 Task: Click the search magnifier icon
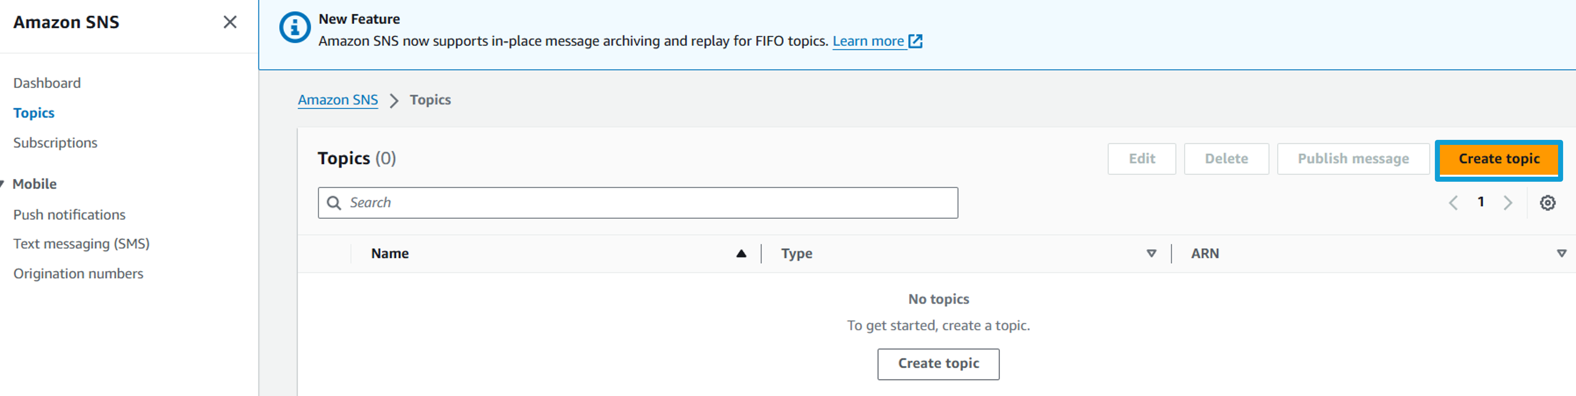[x=334, y=203]
